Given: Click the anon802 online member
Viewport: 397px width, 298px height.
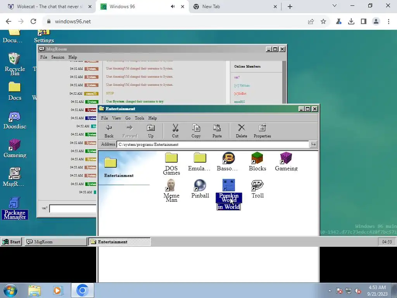Looking at the screenshot, I should click(240, 102).
